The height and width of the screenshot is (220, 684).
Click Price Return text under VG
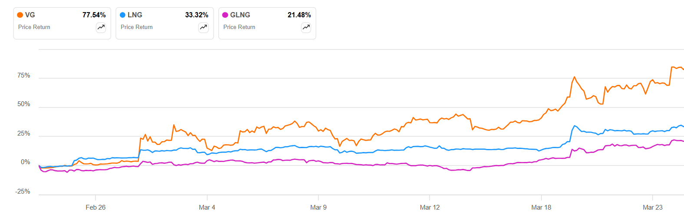pos(34,27)
